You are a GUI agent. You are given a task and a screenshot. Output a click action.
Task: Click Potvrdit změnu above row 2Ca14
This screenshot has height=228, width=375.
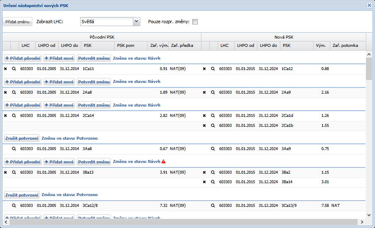click(94, 105)
